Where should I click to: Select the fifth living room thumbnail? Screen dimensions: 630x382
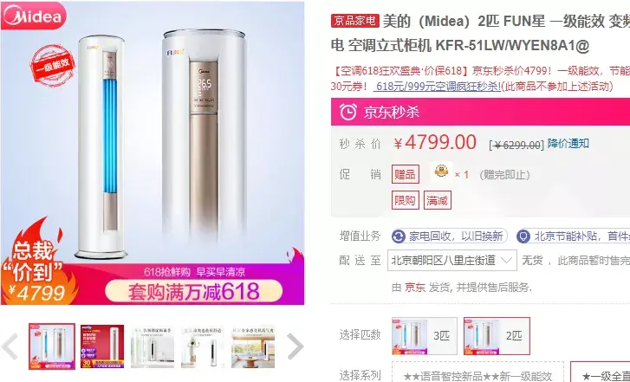point(253,346)
